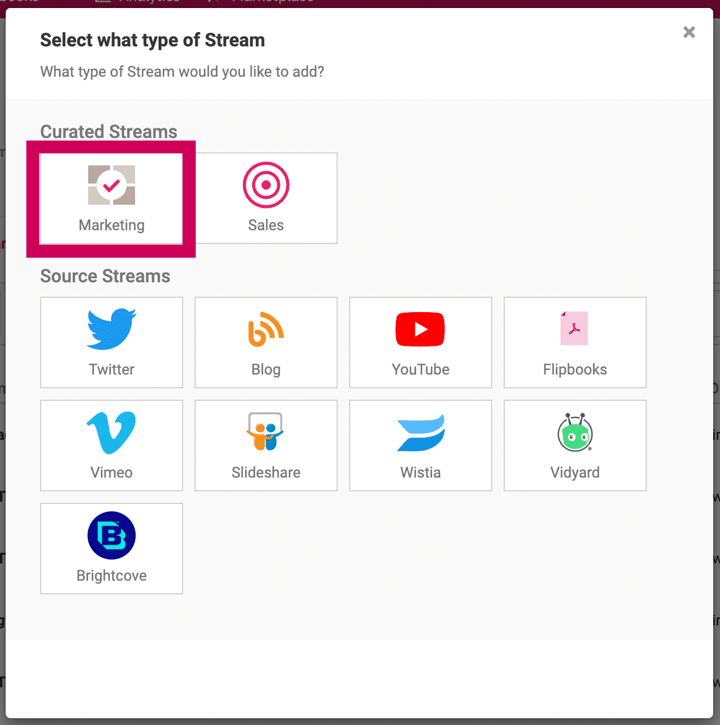Click the Wistia label text
720x725 pixels.
point(421,472)
